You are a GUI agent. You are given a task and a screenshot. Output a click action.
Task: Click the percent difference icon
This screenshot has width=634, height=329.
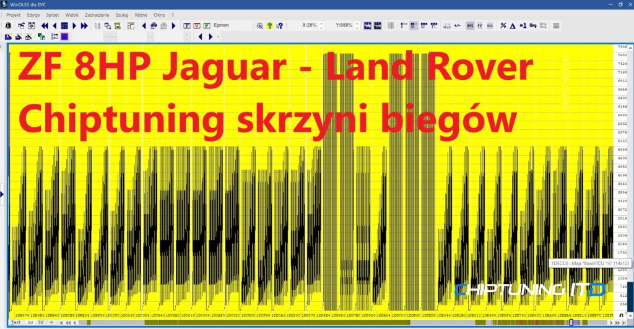point(503,25)
